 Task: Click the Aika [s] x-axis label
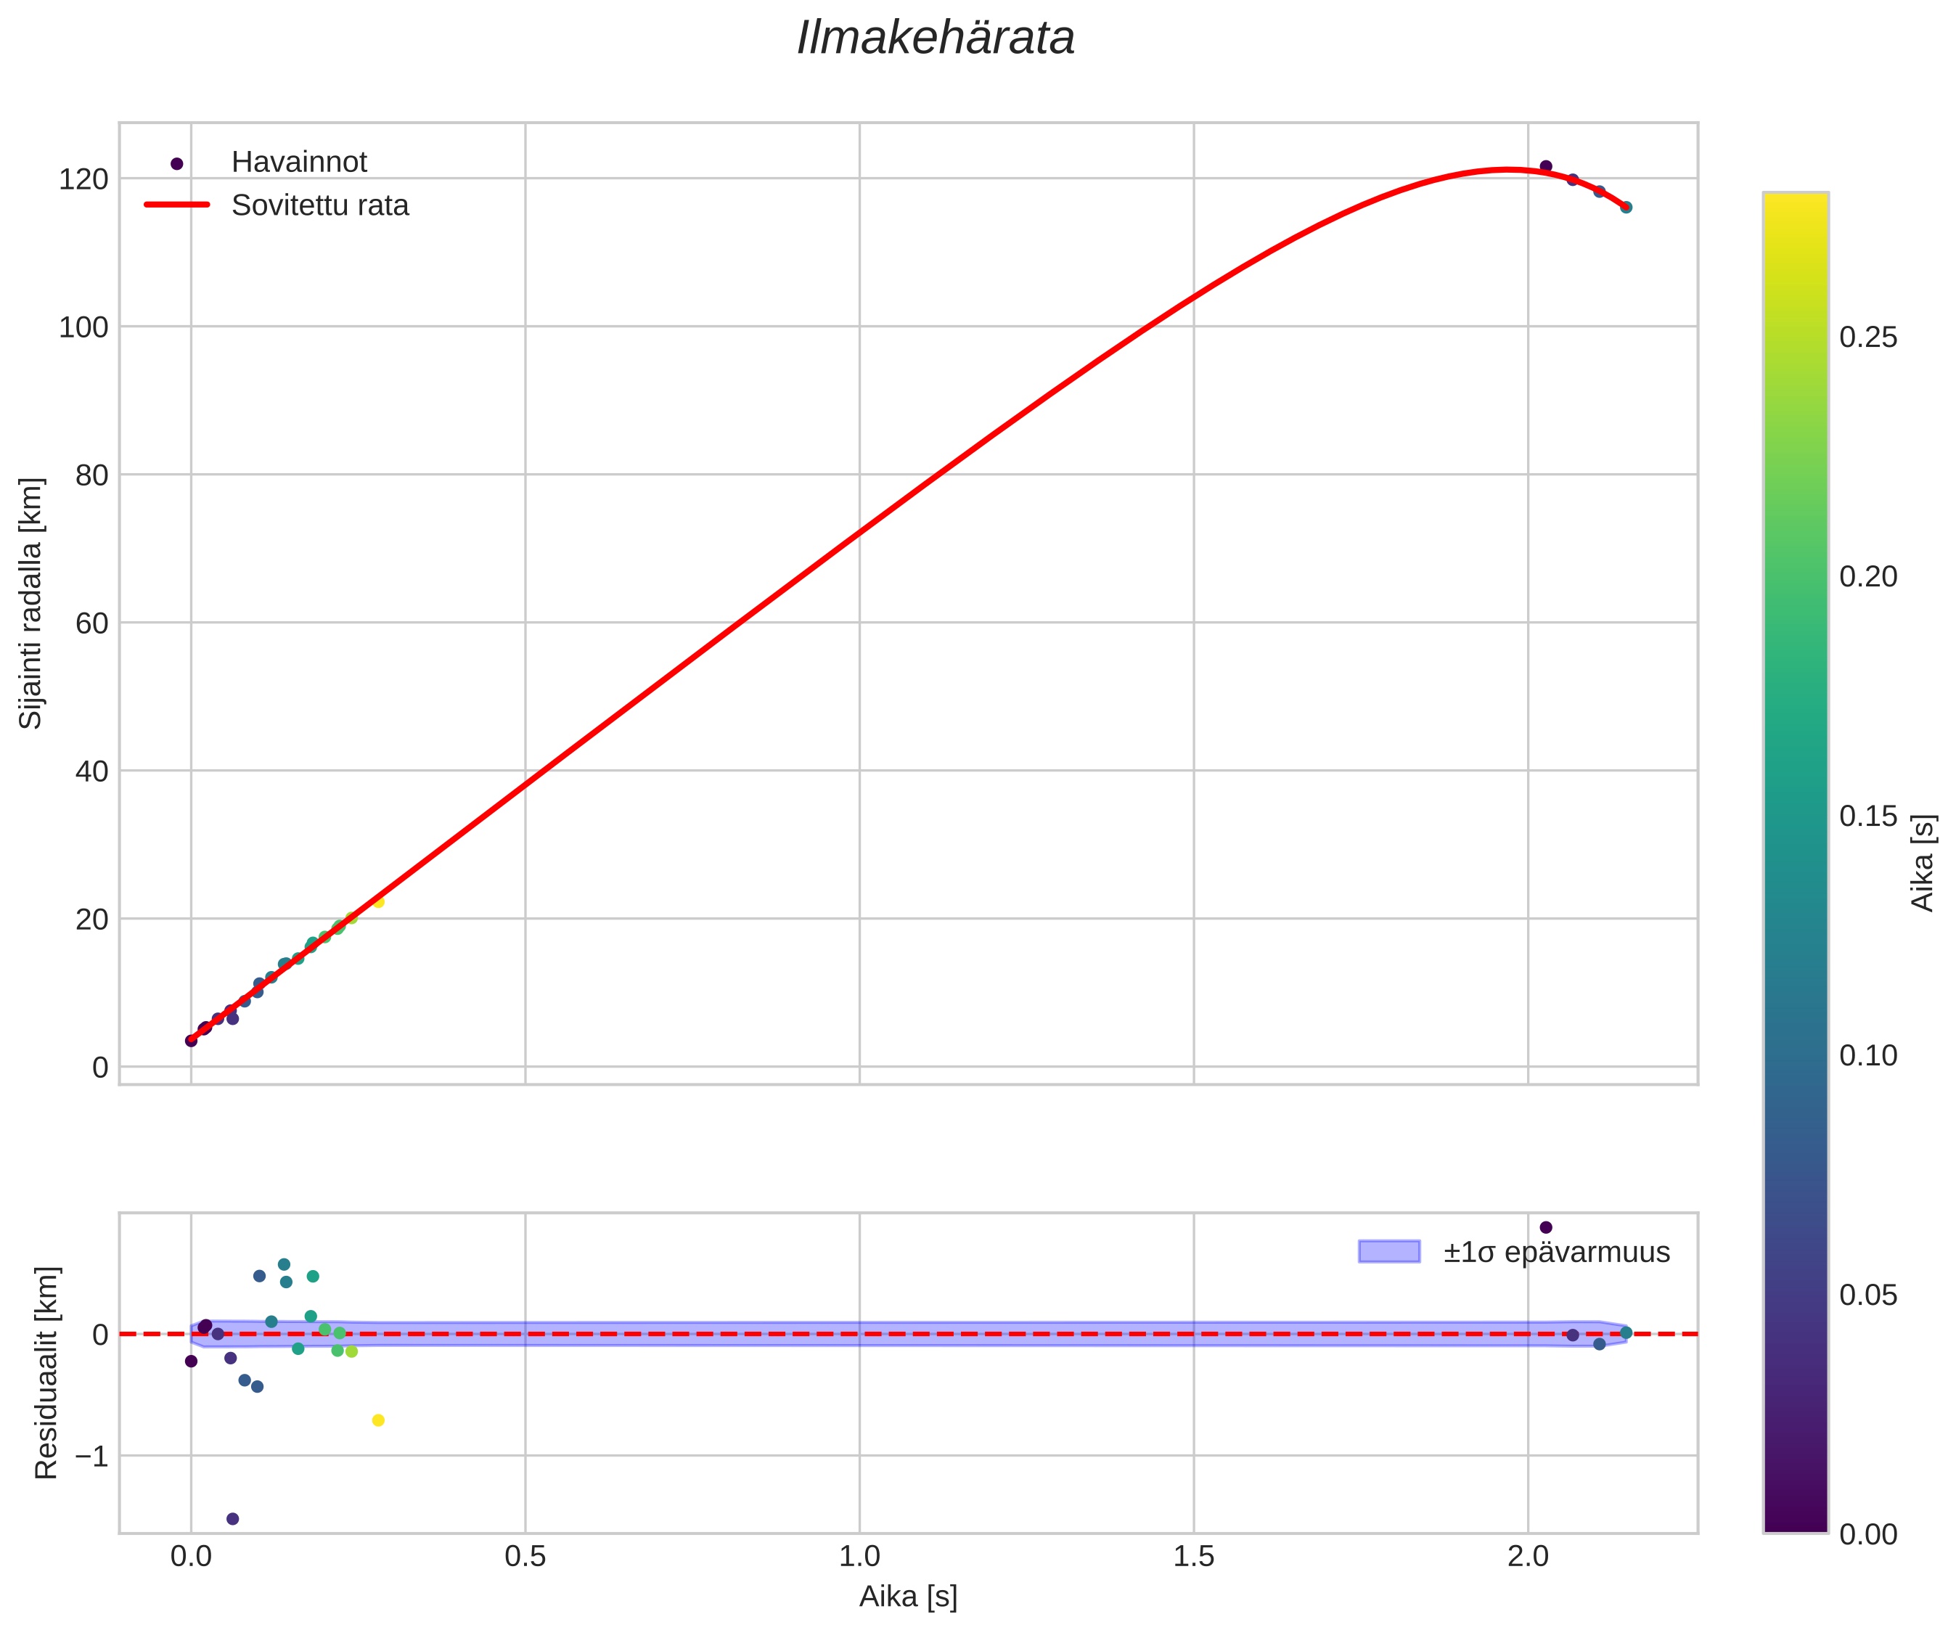click(x=908, y=1597)
